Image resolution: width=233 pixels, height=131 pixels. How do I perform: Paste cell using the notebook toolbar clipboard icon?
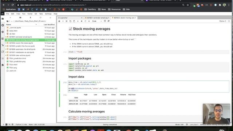(x=74, y=21)
